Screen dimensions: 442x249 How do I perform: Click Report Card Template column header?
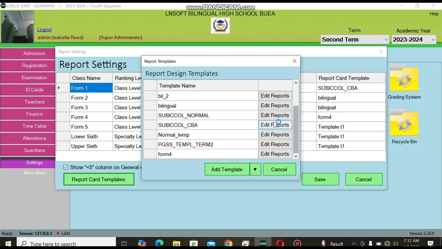click(x=351, y=78)
